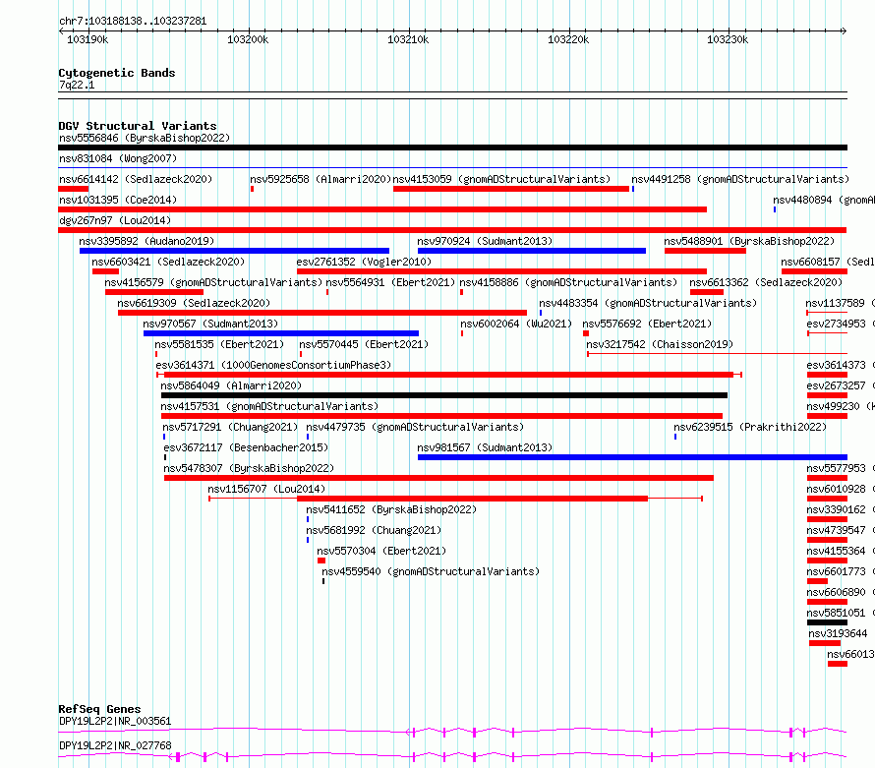Click the 103210k ruler position label
The height and width of the screenshot is (768, 875).
[408, 39]
